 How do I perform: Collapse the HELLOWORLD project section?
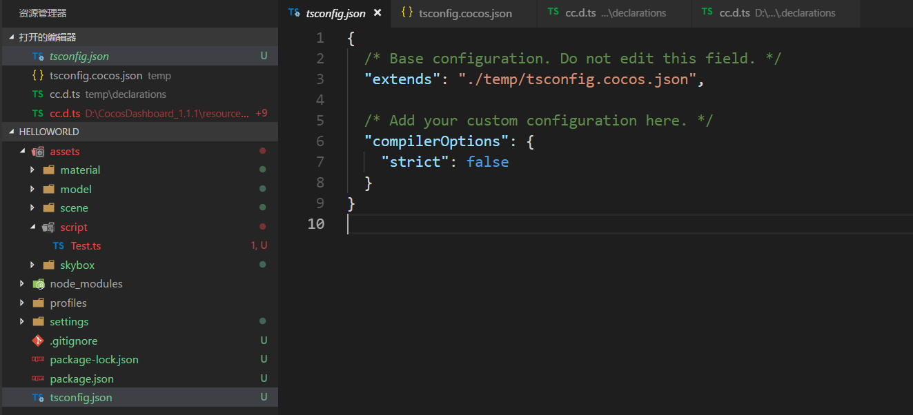tap(11, 132)
